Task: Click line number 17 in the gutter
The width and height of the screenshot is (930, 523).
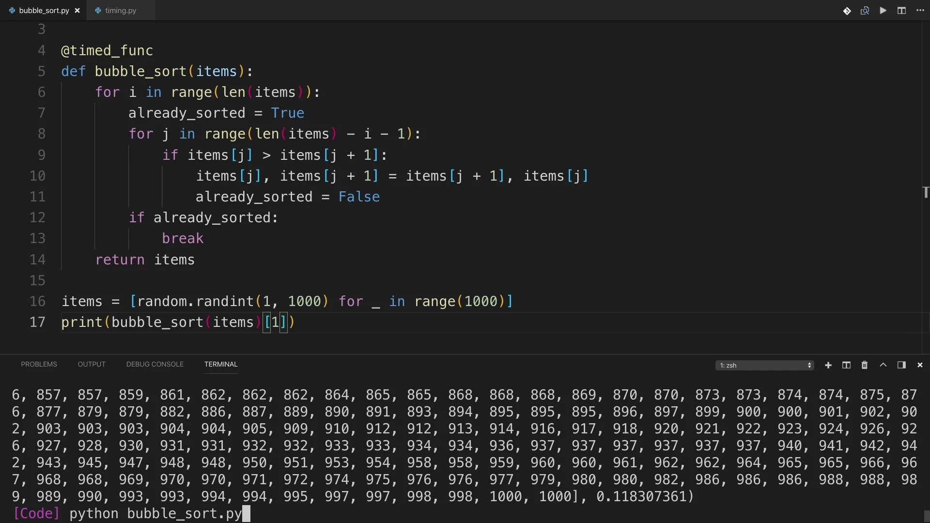Action: point(37,322)
